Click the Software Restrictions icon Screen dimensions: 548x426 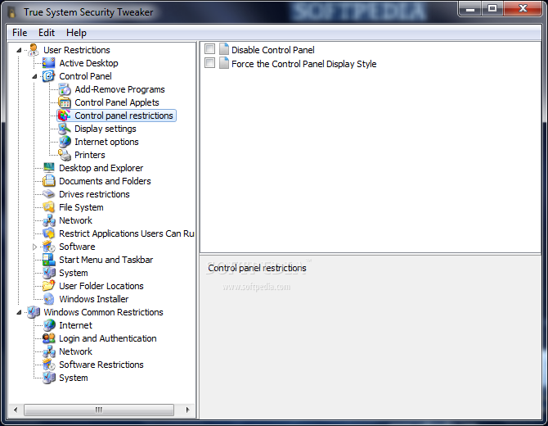tap(48, 365)
